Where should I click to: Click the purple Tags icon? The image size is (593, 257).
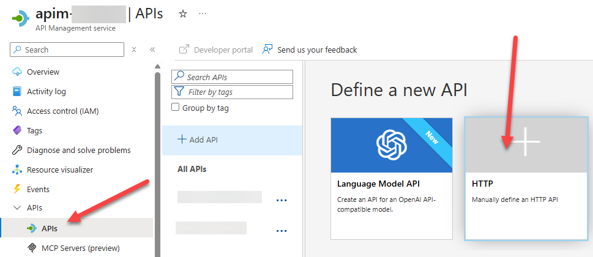click(17, 130)
